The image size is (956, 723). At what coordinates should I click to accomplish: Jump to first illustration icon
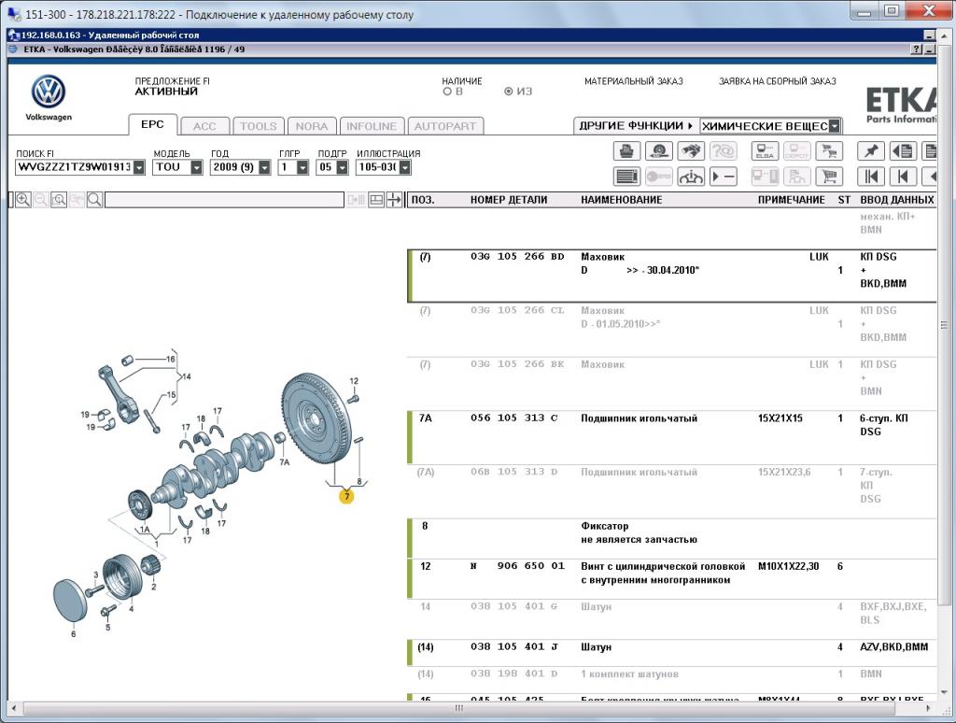tap(871, 177)
